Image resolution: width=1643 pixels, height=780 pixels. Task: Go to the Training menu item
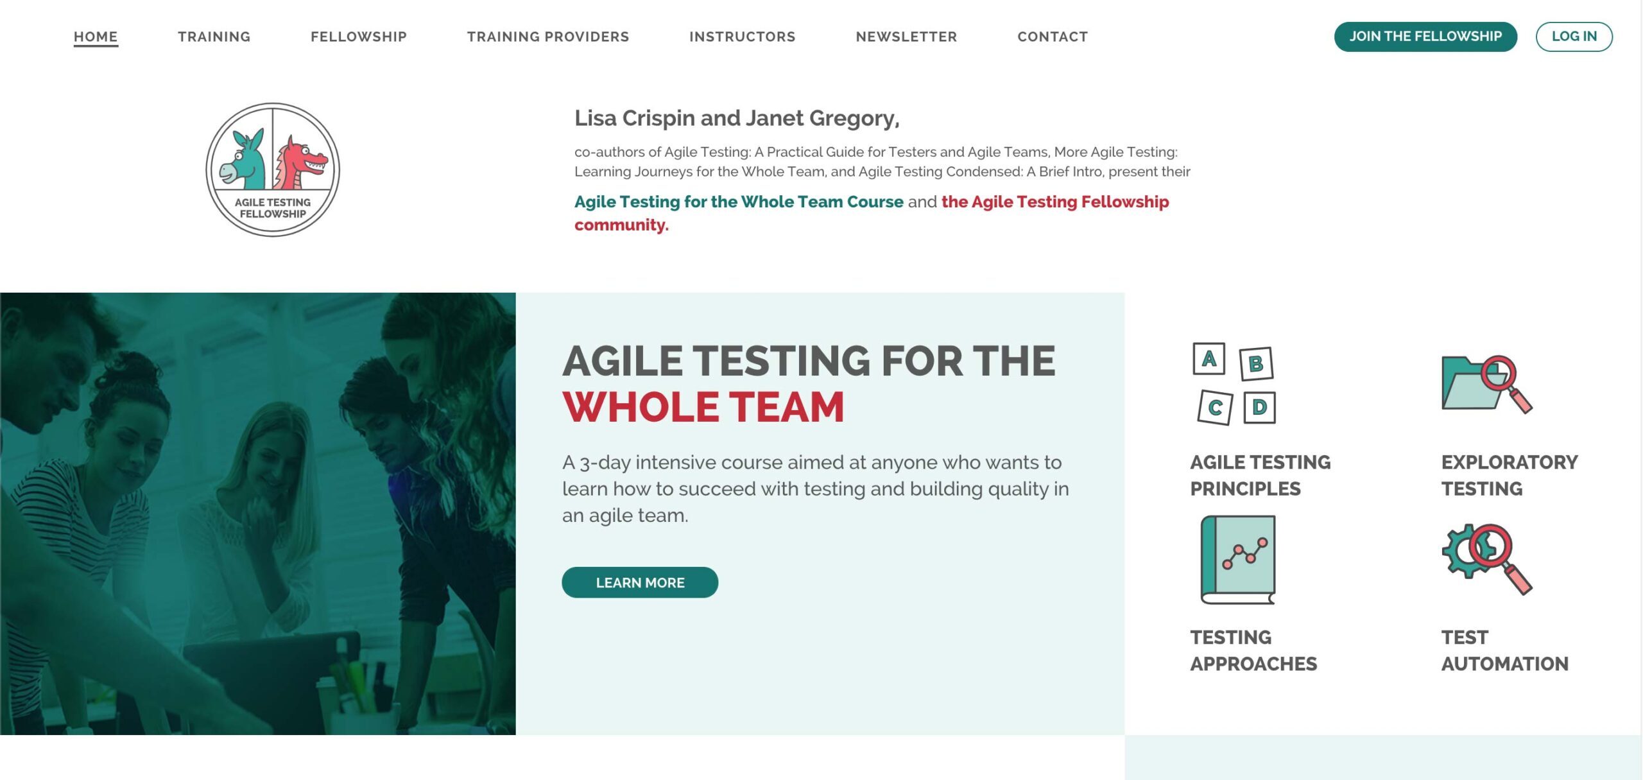[214, 37]
